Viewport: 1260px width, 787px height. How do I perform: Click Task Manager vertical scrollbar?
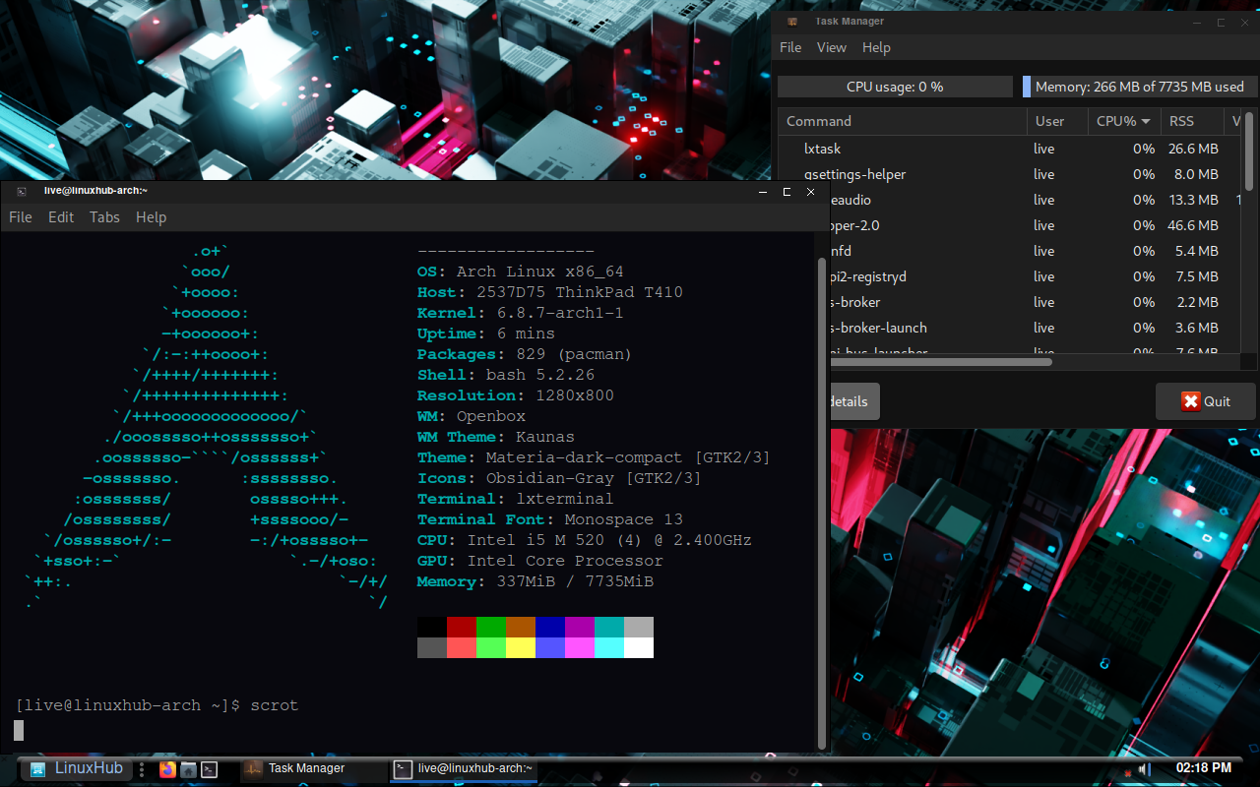pos(1250,151)
